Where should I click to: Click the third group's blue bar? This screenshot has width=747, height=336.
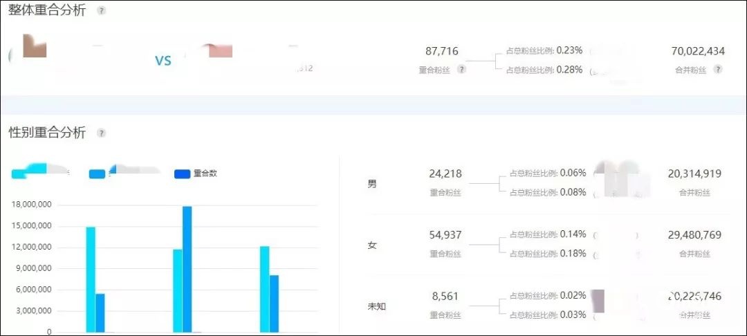(x=275, y=304)
